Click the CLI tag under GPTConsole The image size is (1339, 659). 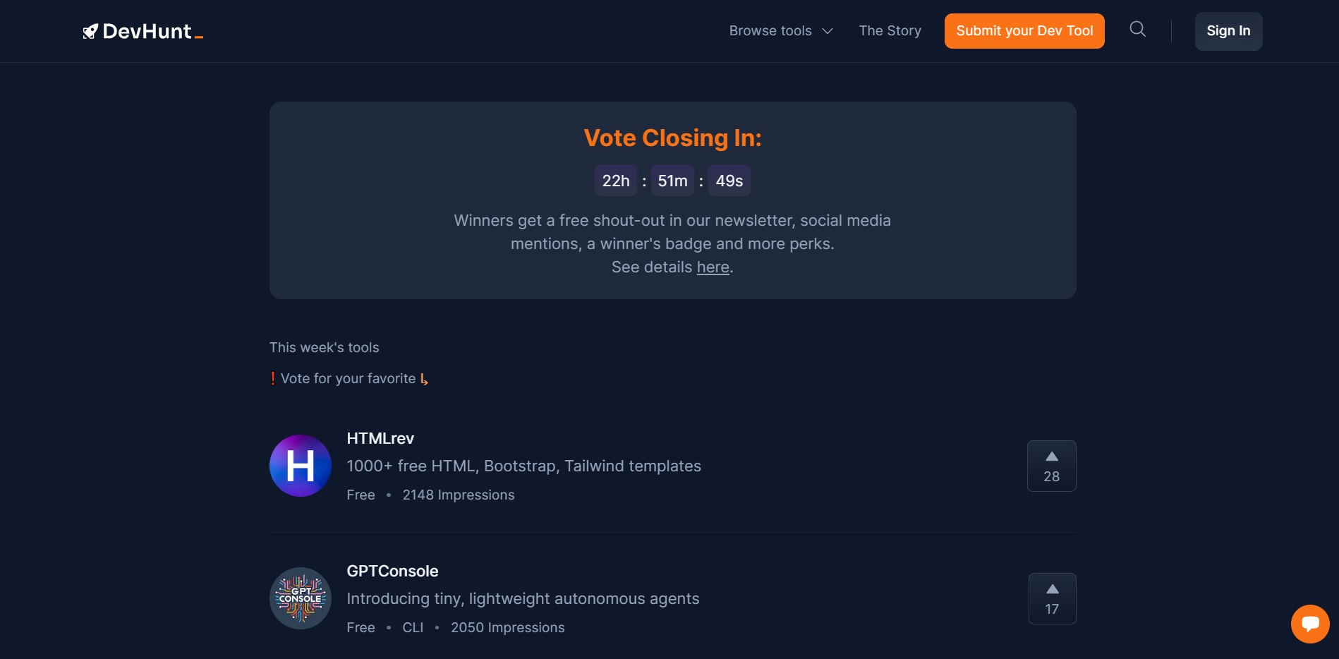413,627
